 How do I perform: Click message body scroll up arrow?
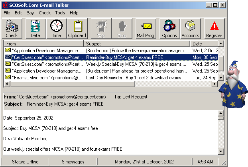221,113
